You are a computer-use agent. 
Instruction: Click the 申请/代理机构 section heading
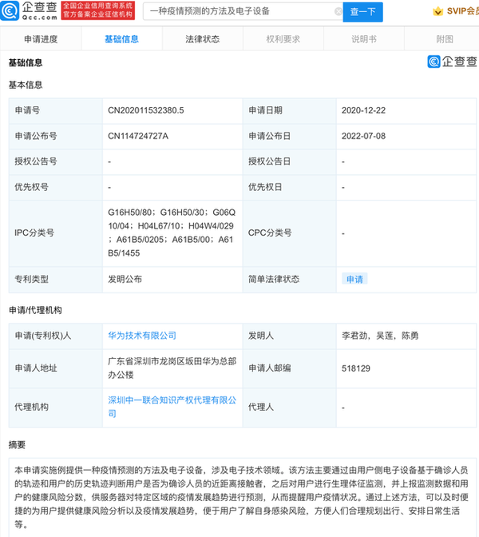(x=35, y=310)
